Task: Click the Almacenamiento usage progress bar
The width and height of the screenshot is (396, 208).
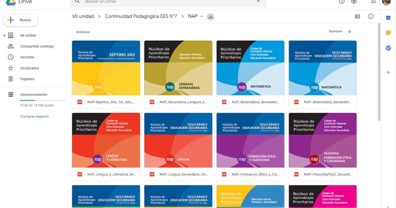Action: [x=43, y=100]
